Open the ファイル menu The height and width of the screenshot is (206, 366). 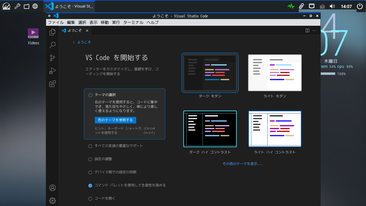(x=56, y=23)
